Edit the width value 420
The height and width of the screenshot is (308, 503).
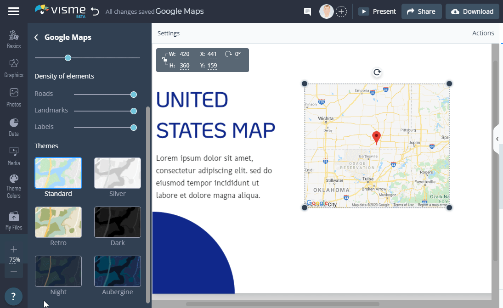pyautogui.click(x=185, y=54)
